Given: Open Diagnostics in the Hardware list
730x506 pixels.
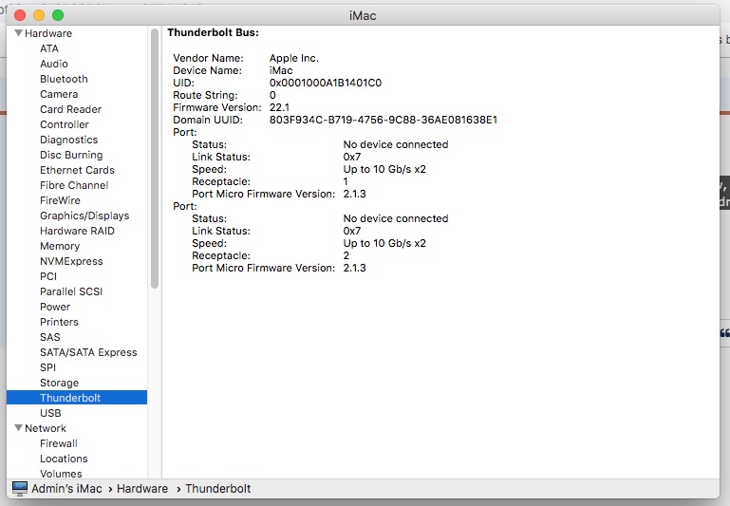Looking at the screenshot, I should (69, 140).
